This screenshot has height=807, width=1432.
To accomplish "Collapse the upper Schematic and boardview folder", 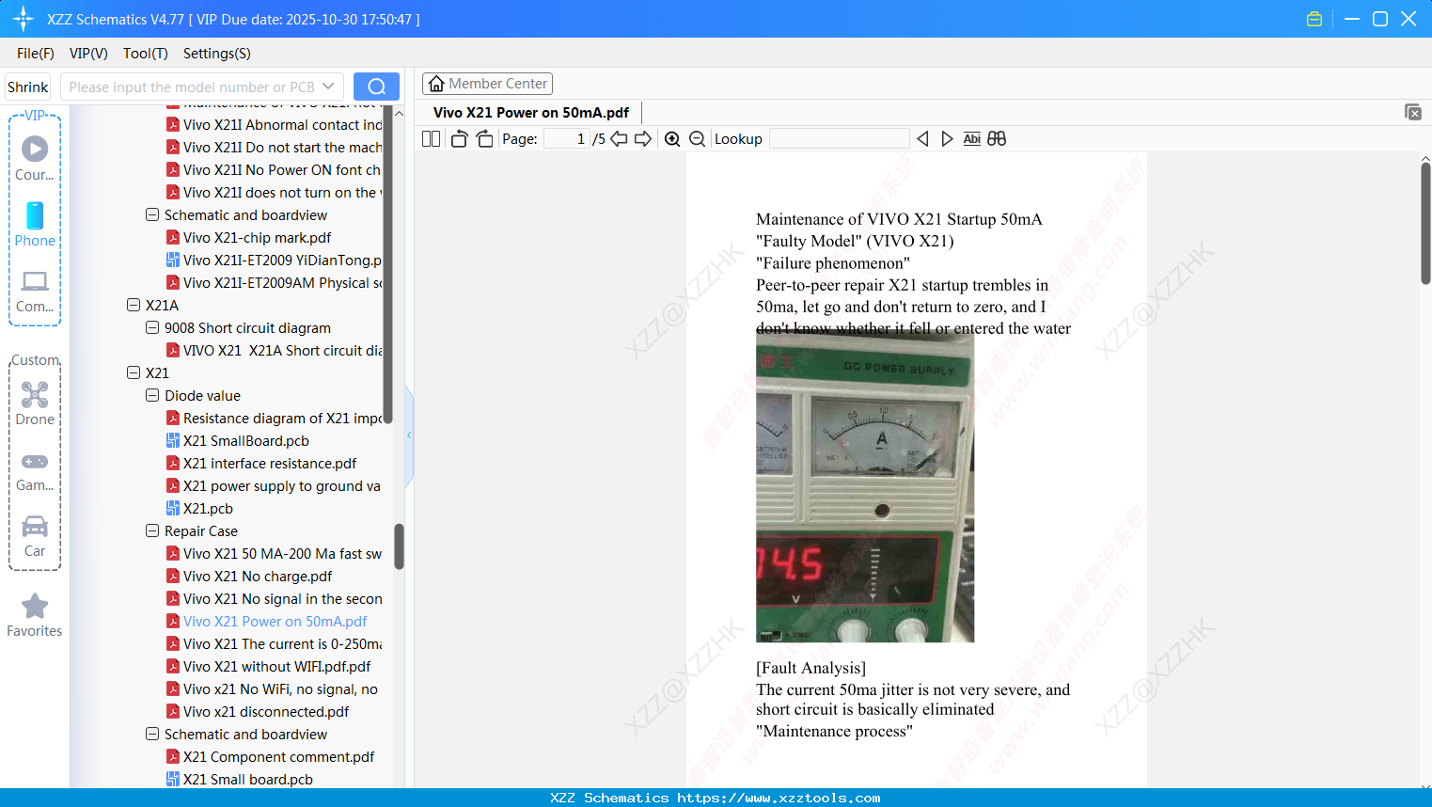I will click(x=152, y=214).
